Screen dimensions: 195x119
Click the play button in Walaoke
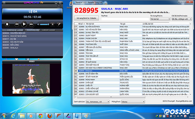tap(24, 24)
